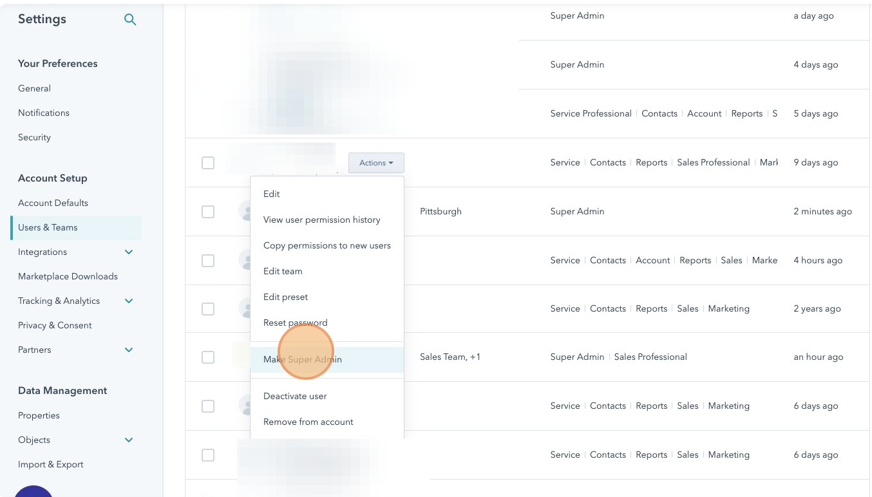Click the avatar icon on the Pittsburgh row

pyautogui.click(x=249, y=211)
